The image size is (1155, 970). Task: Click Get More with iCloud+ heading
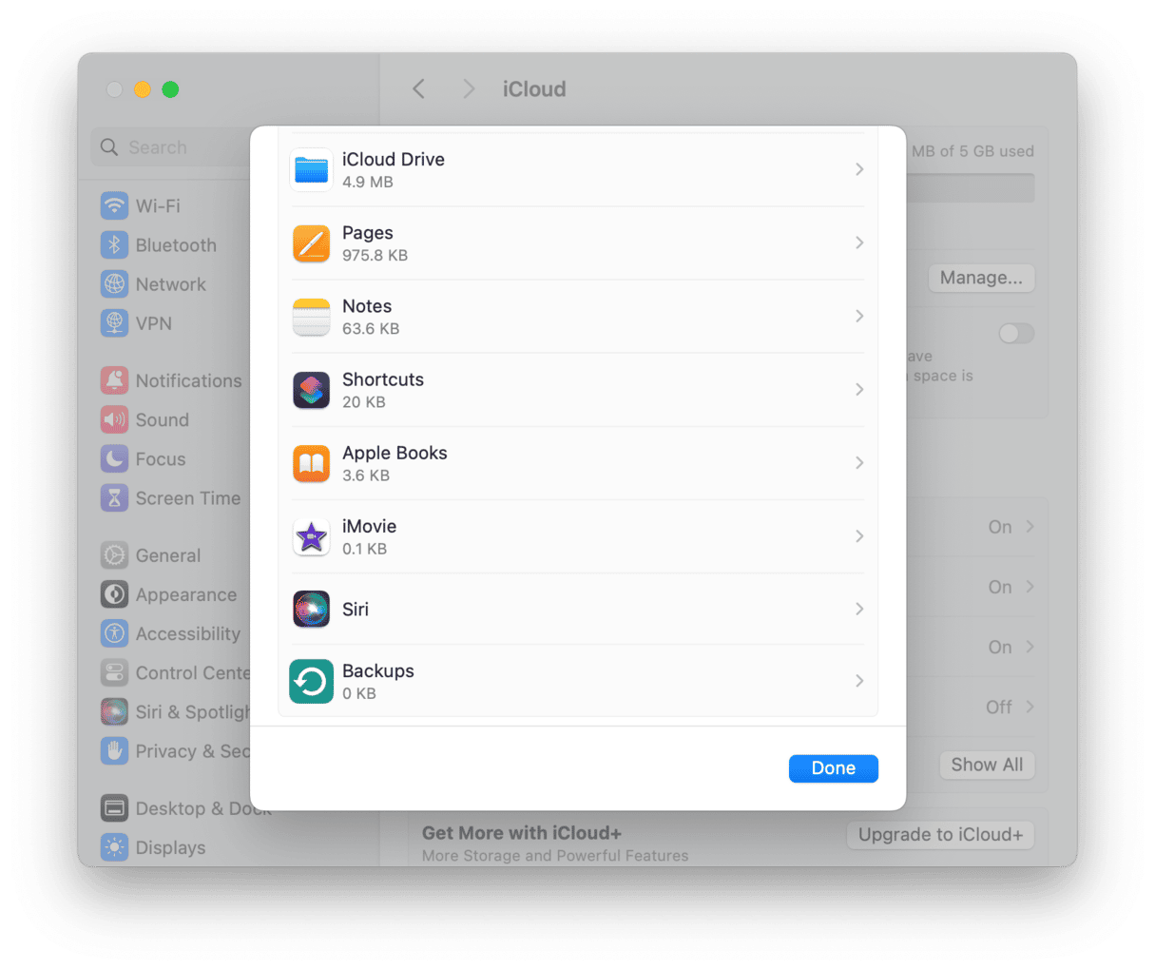tap(522, 833)
